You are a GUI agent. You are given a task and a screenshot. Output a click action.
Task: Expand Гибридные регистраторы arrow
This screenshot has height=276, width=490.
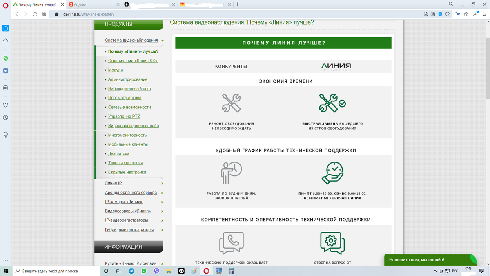point(162,230)
